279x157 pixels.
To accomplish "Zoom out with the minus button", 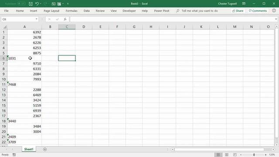I will (x=241, y=155).
